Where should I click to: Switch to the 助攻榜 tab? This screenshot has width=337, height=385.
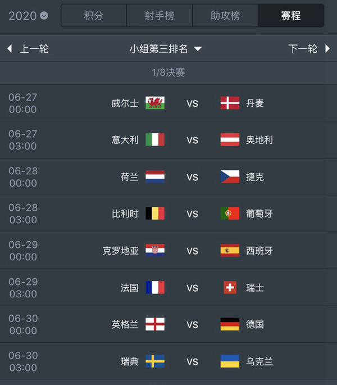[x=225, y=16]
